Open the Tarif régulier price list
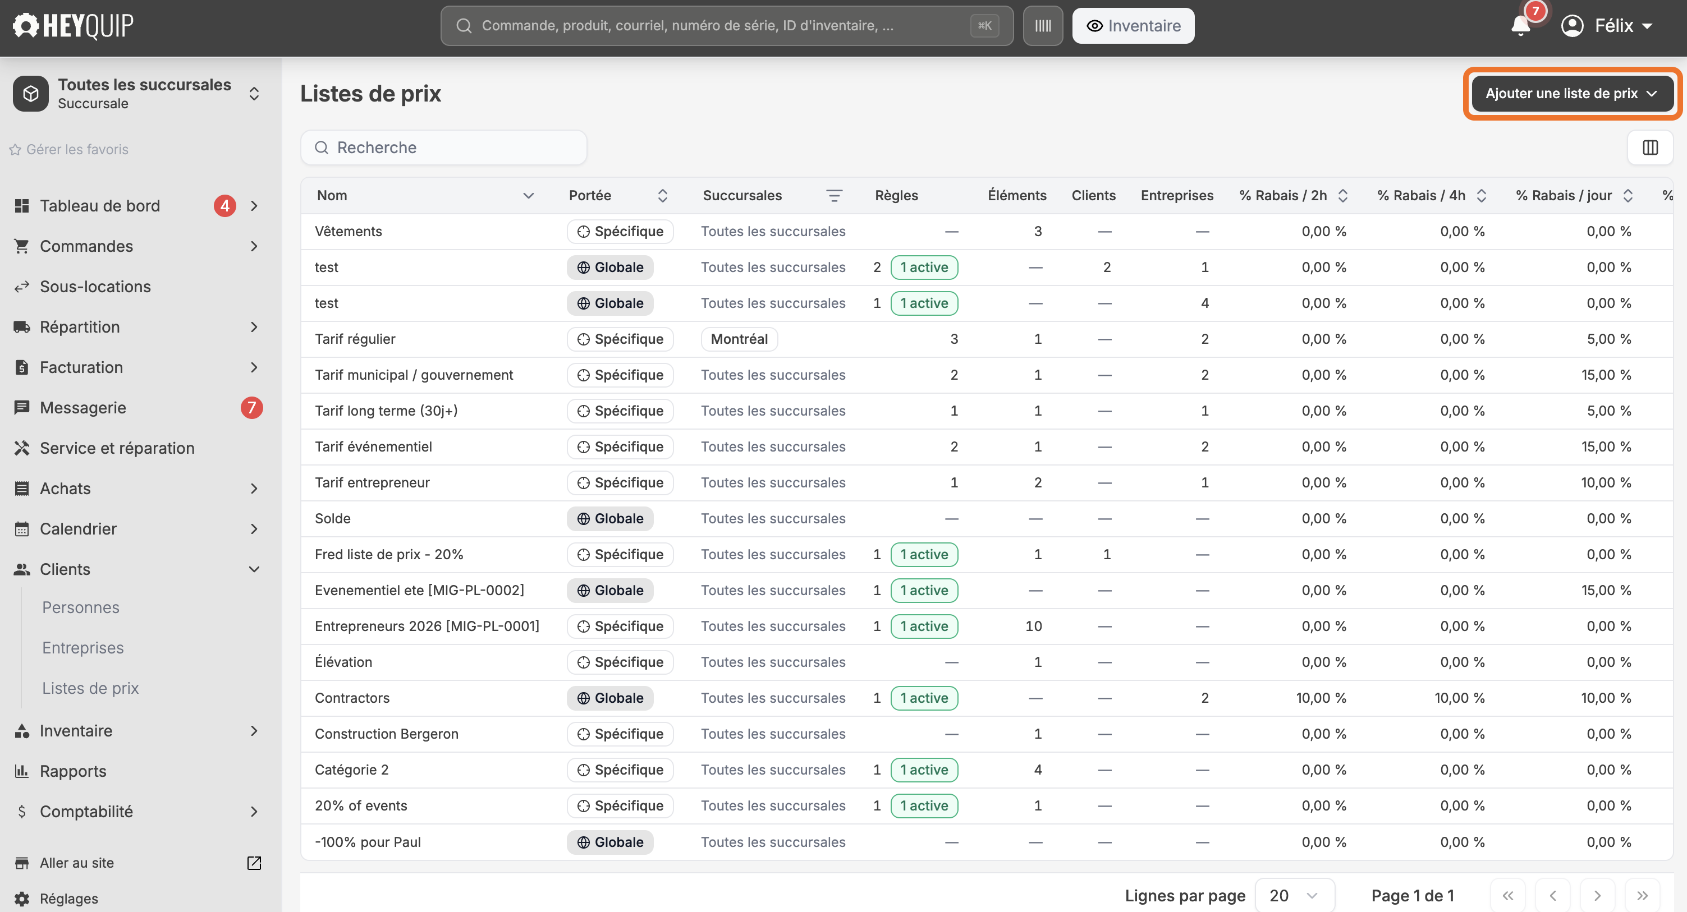Viewport: 1687px width, 912px height. tap(355, 339)
